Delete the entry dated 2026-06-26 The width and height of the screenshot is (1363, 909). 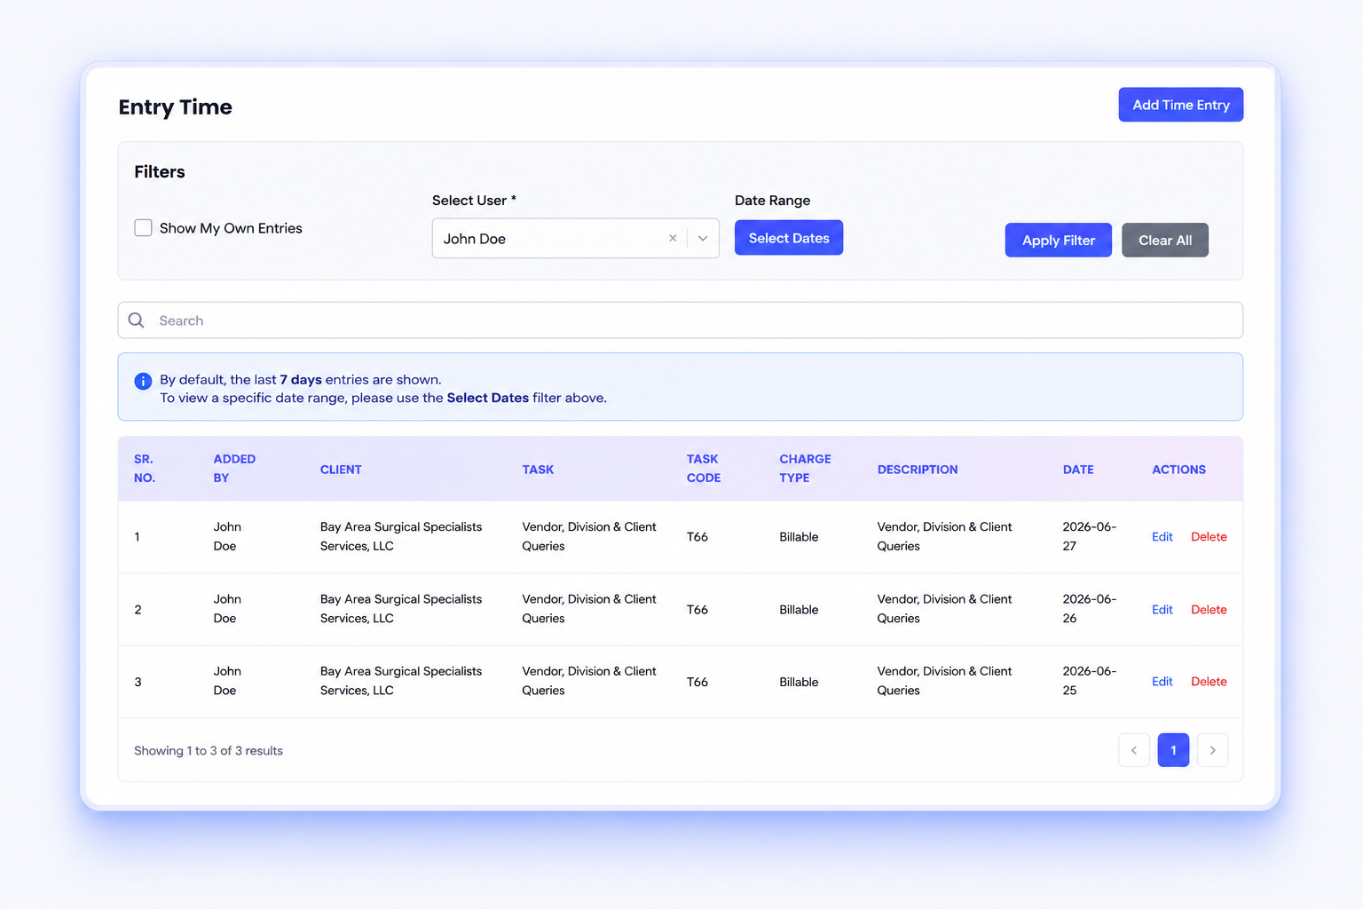[x=1209, y=610]
